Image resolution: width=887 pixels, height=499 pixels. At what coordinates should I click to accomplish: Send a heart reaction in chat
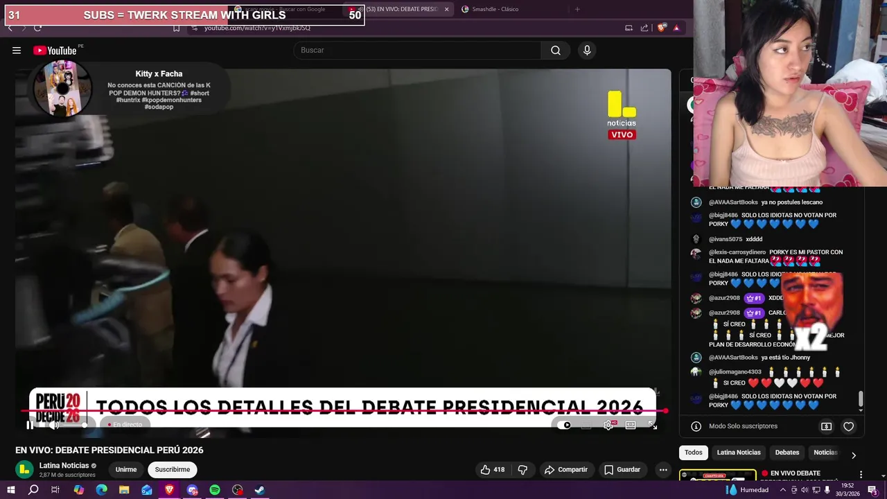[848, 426]
